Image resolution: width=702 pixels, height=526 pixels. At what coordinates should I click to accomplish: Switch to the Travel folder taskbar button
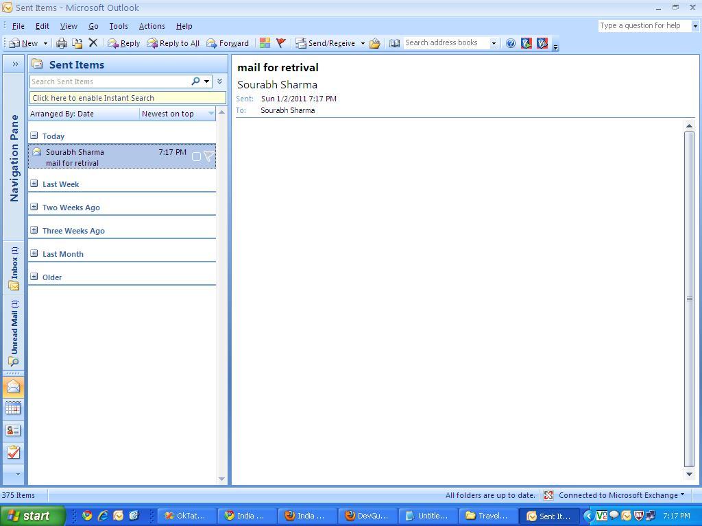488,516
